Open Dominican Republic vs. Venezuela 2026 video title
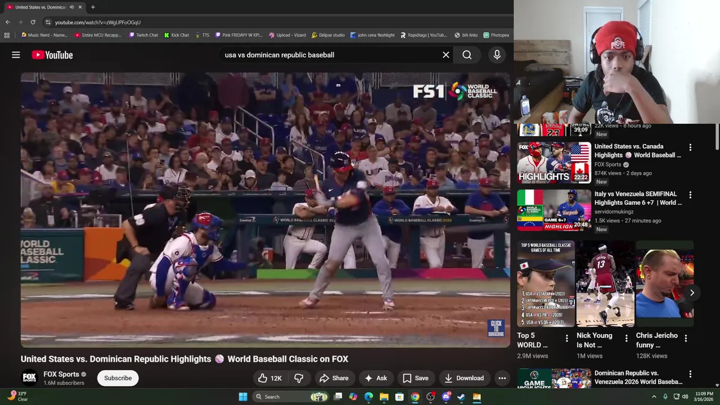Screen dimensions: 720x405 coord(638,377)
